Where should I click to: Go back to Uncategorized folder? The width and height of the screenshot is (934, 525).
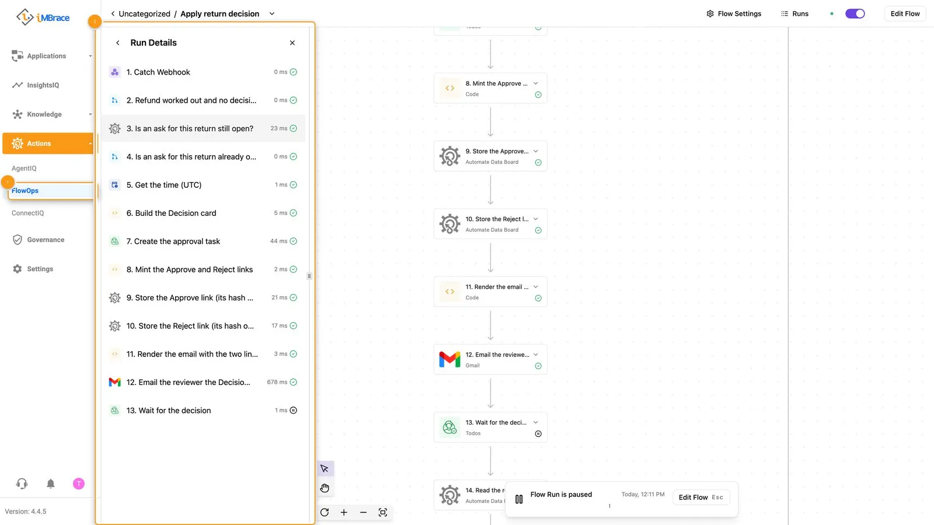point(141,13)
